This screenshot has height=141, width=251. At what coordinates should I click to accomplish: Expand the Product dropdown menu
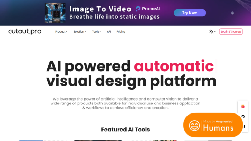pyautogui.click(x=61, y=31)
